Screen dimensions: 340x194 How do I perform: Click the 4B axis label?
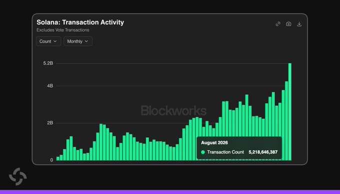50,86
